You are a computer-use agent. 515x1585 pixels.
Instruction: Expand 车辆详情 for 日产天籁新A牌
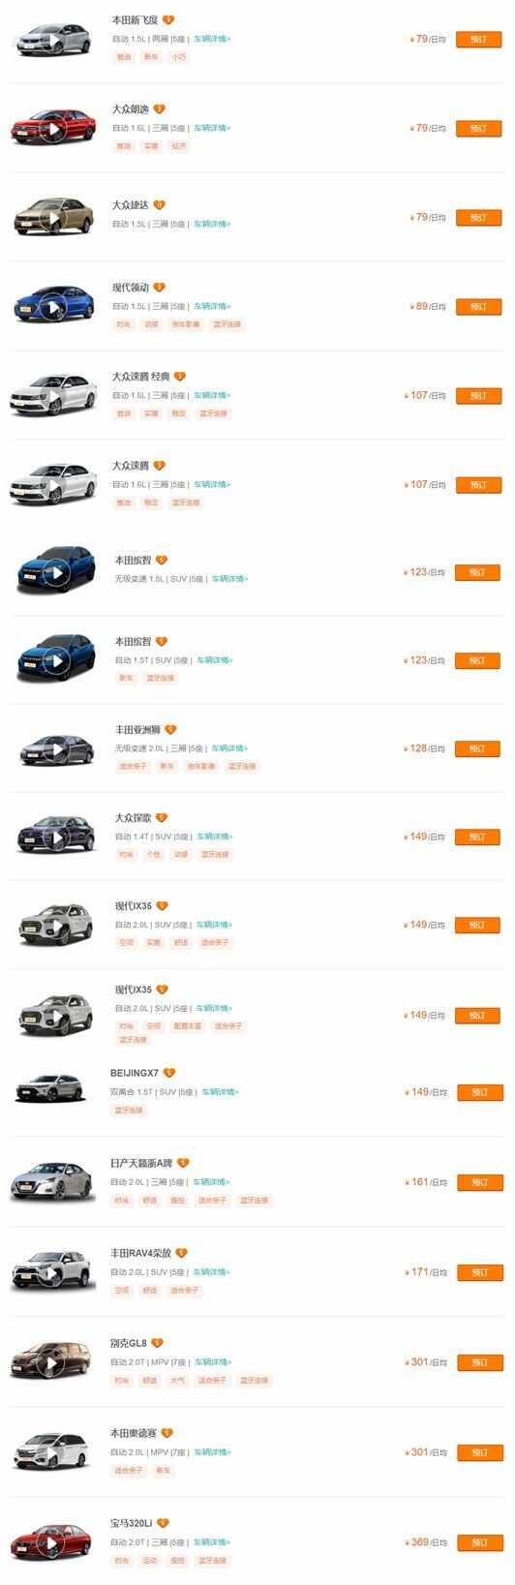(211, 1182)
